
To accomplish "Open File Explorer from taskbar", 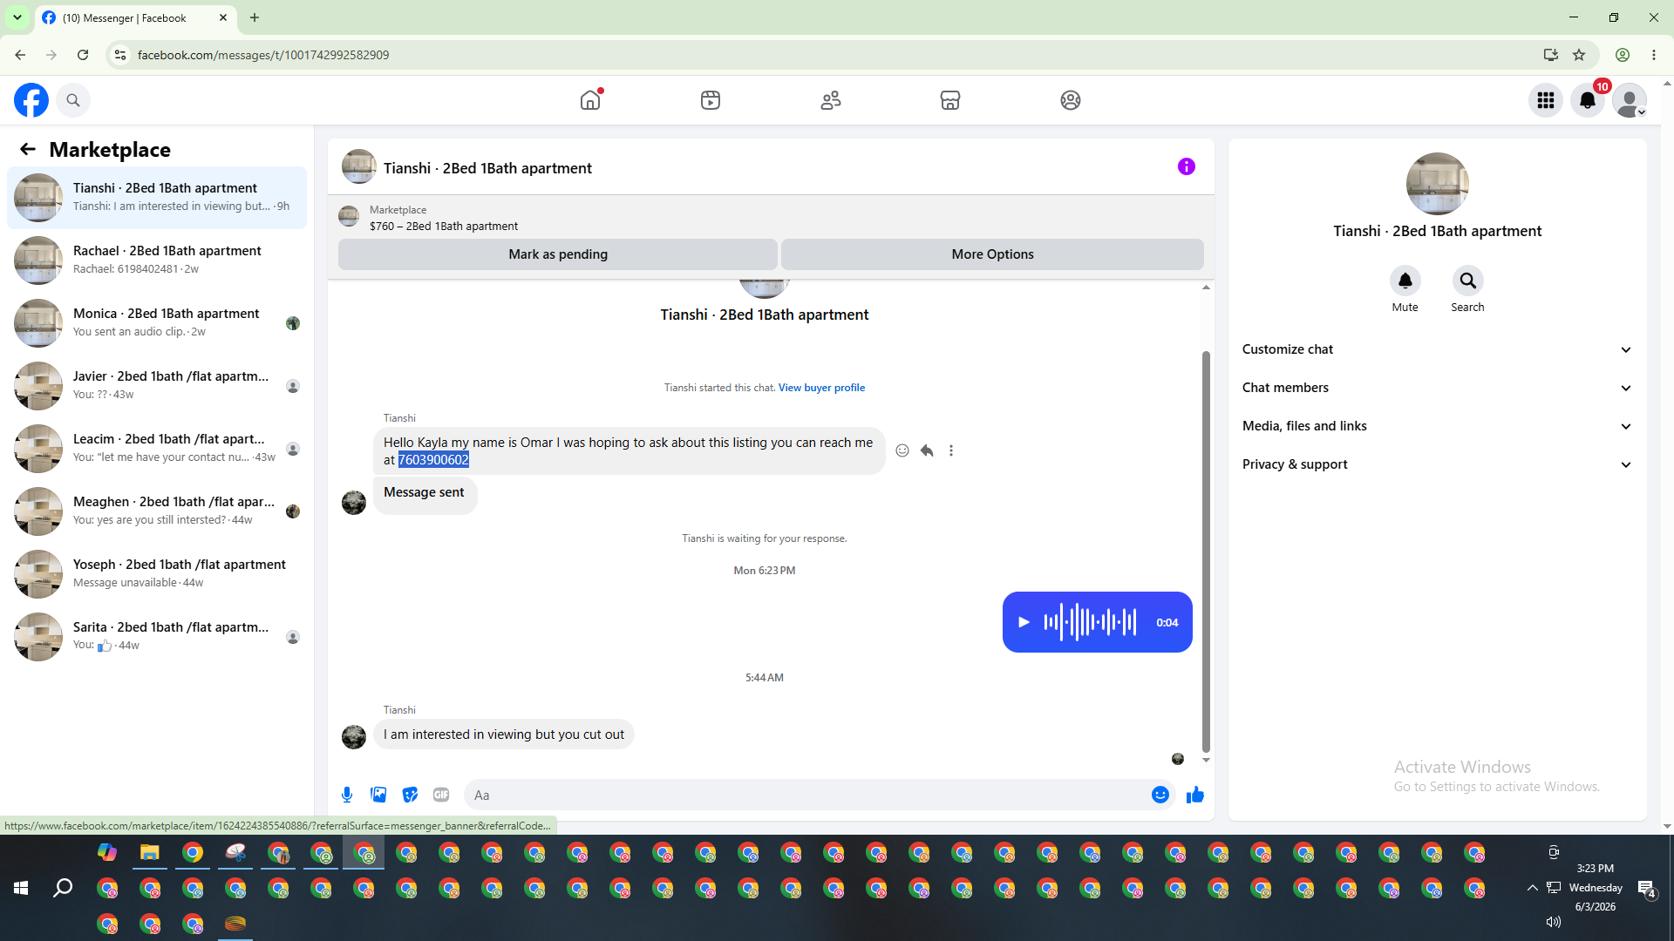I will pos(150,852).
